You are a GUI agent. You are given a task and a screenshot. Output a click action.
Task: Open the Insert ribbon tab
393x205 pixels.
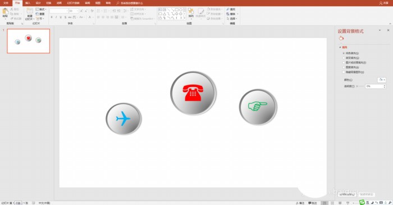pyautogui.click(x=28, y=3)
